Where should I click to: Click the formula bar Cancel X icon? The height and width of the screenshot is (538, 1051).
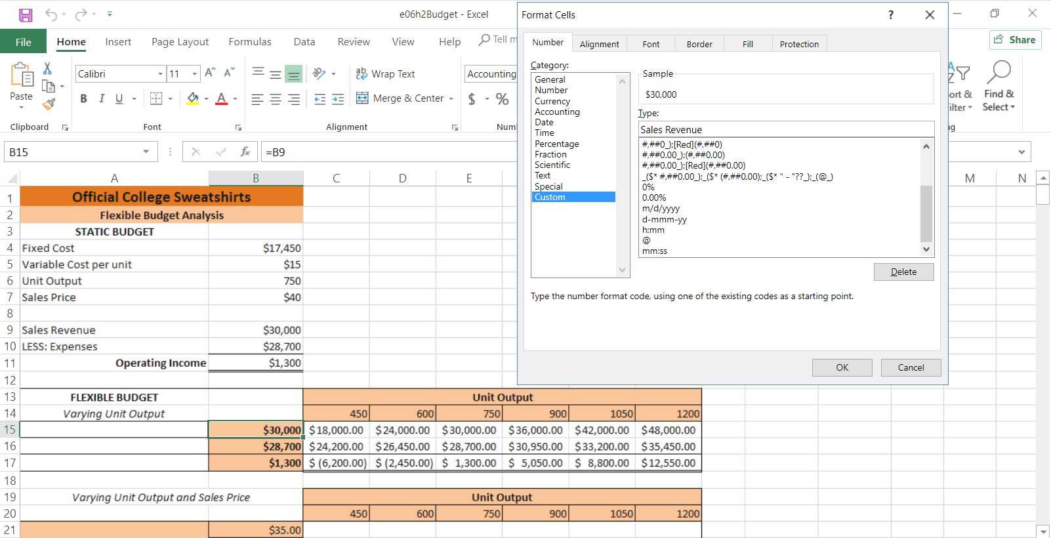[196, 152]
